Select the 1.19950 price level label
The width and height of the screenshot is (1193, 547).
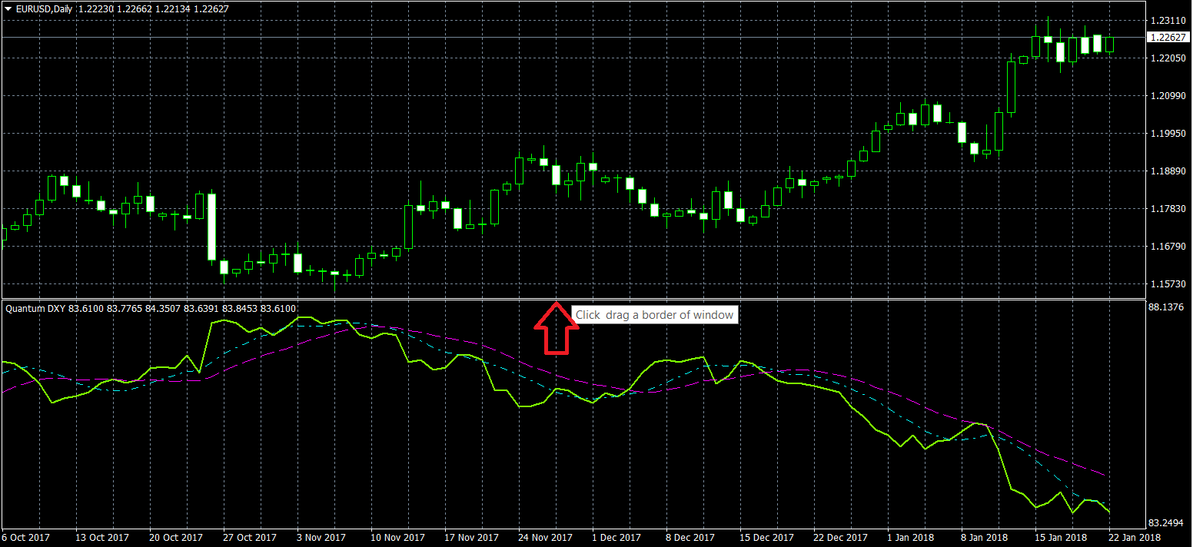(x=1166, y=134)
